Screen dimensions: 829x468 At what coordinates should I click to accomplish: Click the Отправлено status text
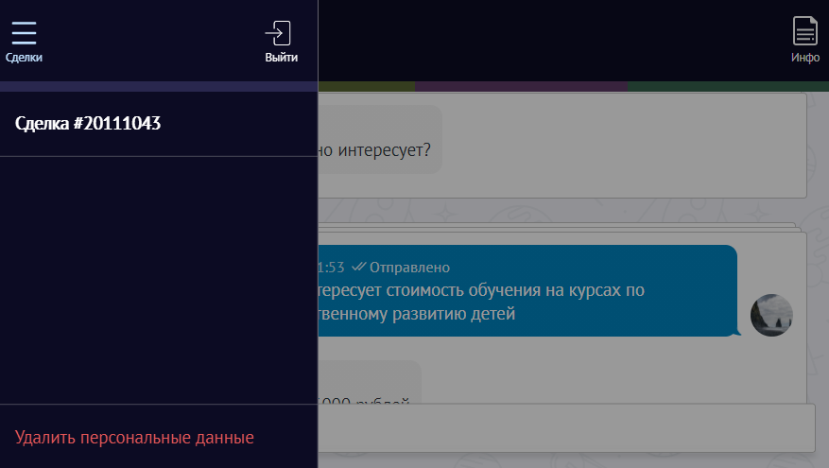pos(409,268)
